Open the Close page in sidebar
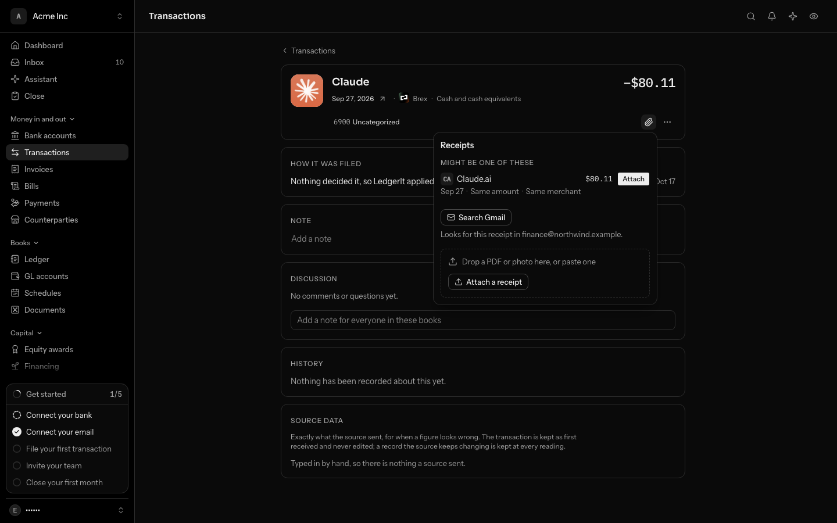Image resolution: width=837 pixels, height=523 pixels. click(x=67, y=96)
